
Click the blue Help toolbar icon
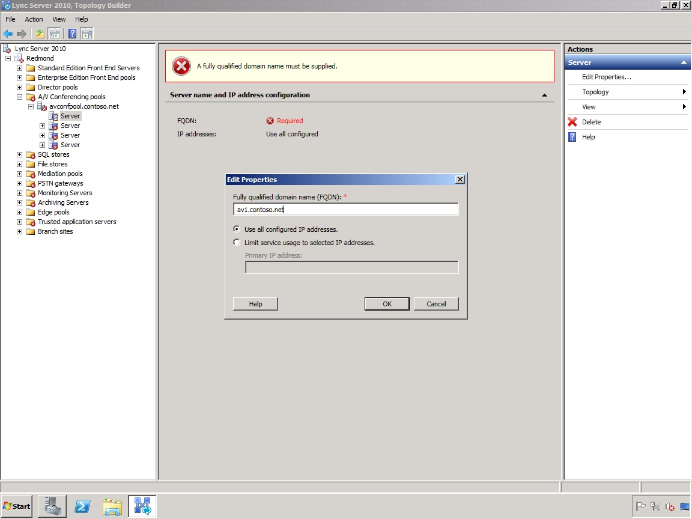pyautogui.click(x=72, y=34)
